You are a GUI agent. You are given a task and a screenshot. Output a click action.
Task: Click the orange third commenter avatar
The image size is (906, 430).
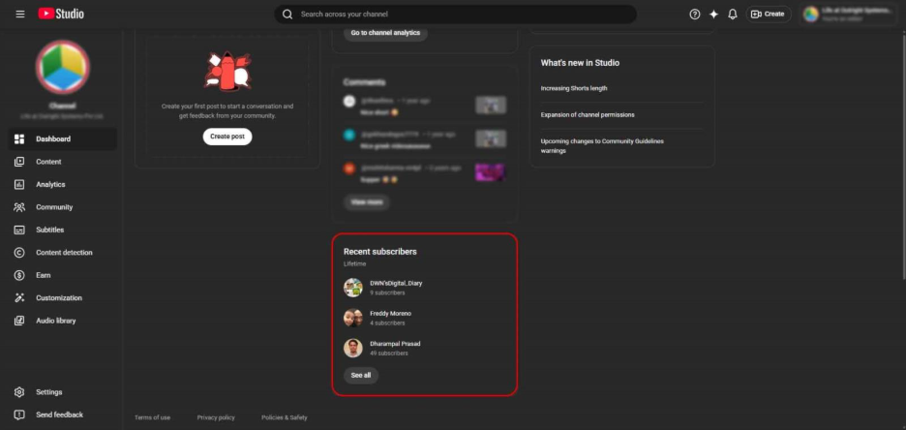click(349, 169)
